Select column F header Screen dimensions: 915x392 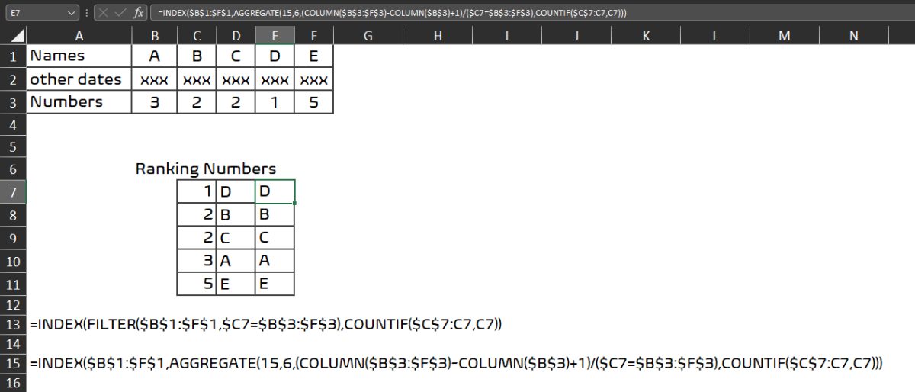314,35
